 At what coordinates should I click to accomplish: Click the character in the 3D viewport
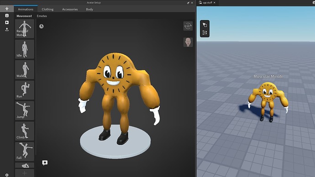pos(268,102)
